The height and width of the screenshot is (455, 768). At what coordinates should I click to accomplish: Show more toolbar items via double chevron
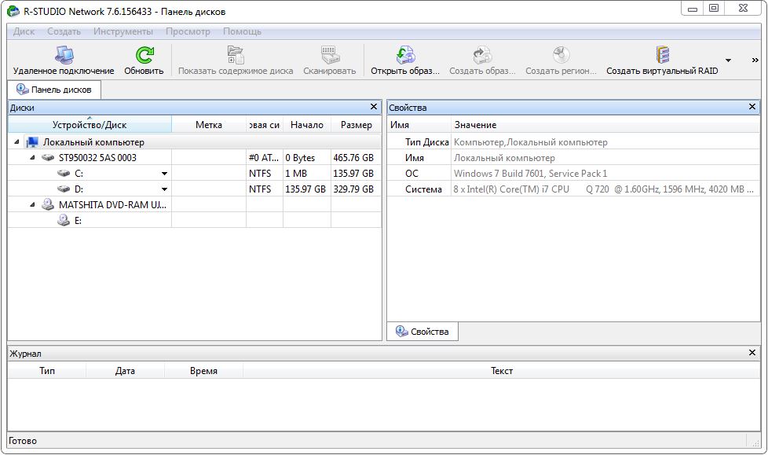pos(755,61)
